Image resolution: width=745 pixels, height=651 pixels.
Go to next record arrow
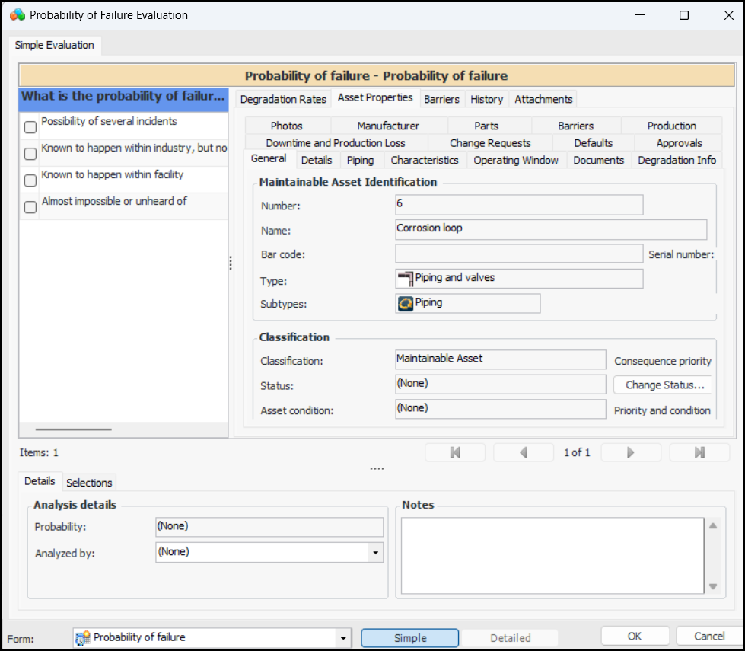(x=631, y=452)
